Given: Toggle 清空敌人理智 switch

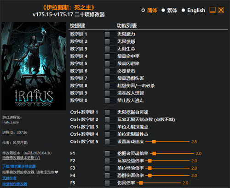Looking at the screenshot, I should pos(110,93).
